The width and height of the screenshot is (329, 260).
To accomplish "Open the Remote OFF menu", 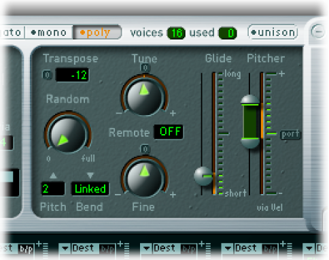I will click(169, 131).
